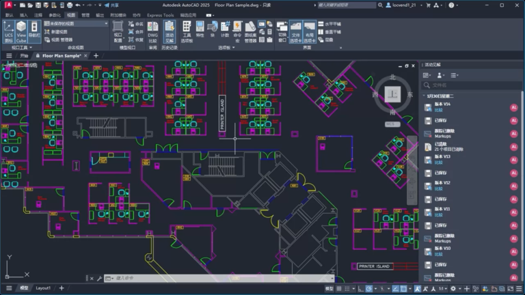Click the 新建视图 new view button
This screenshot has height=295, width=525.
point(56,32)
